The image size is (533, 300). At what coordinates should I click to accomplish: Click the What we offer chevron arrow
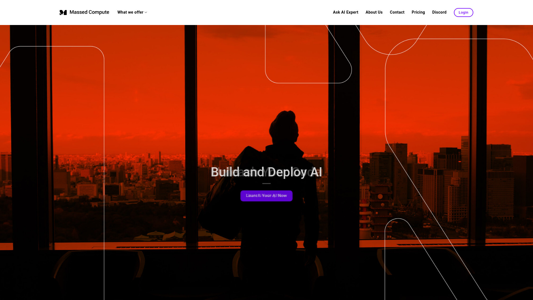[x=146, y=12]
